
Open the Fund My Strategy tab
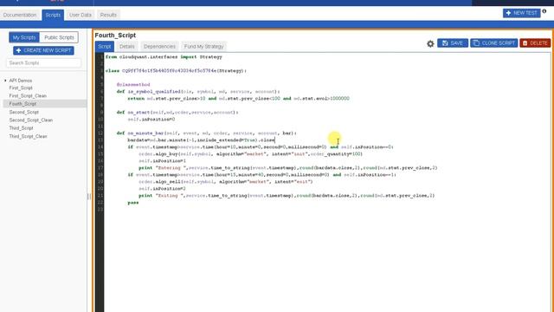[204, 46]
